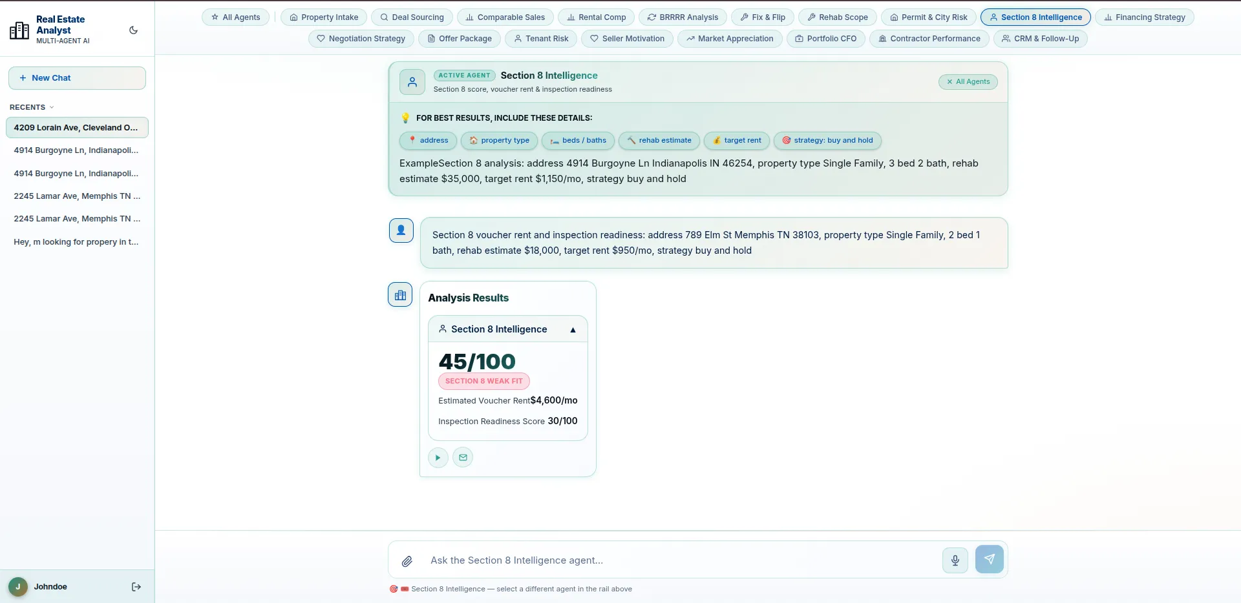Screen dimensions: 1241x603
Task: Click the email envelope icon under results
Action: point(463,458)
